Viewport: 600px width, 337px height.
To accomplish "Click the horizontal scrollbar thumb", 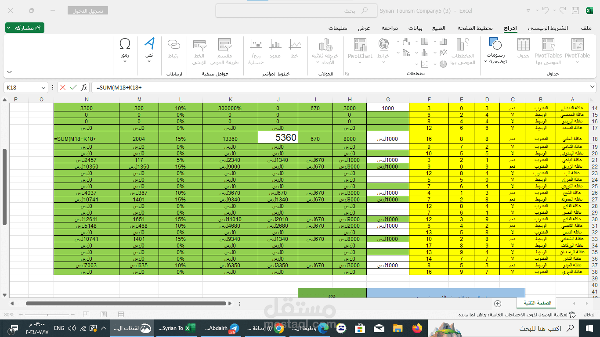I will (127, 303).
